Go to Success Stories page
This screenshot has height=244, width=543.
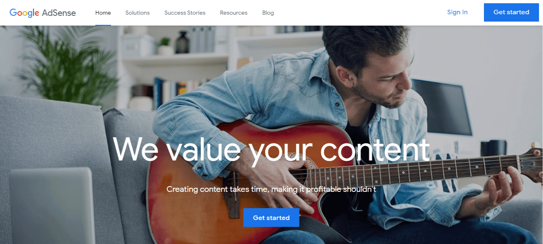click(185, 13)
